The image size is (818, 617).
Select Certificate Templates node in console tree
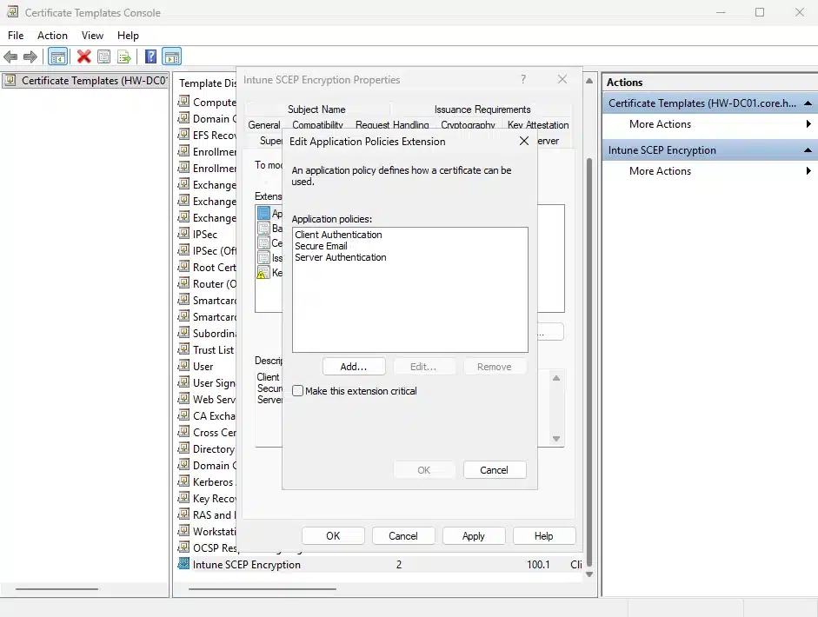[x=83, y=81]
